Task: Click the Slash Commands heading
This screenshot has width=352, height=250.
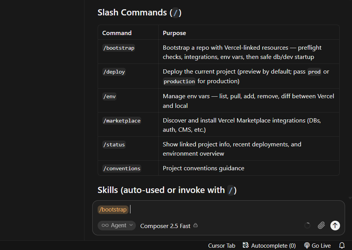Action: [139, 13]
